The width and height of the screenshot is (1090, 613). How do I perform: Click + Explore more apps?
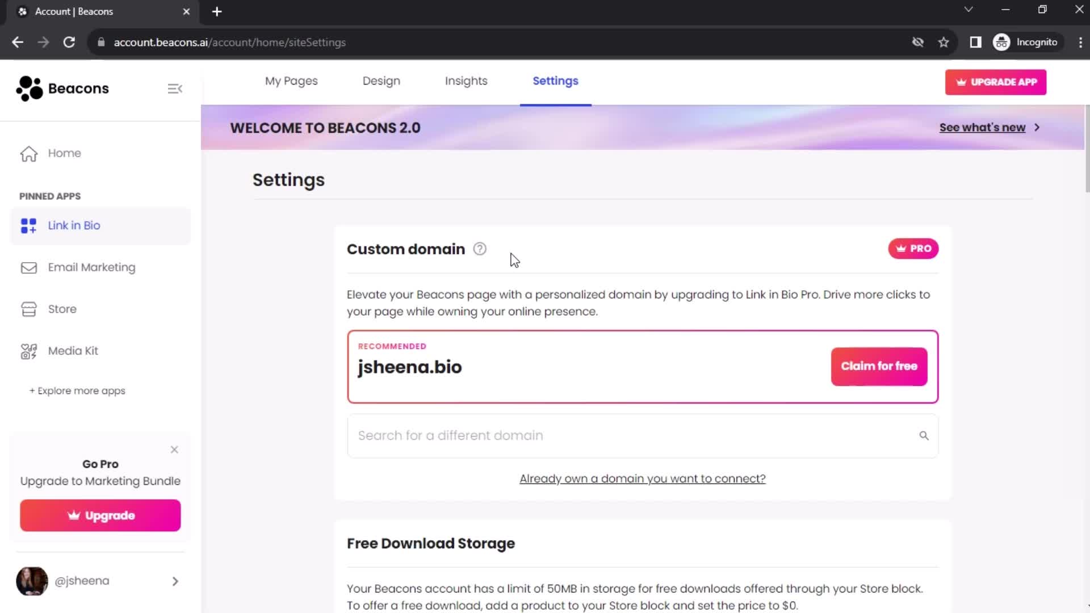click(x=77, y=391)
